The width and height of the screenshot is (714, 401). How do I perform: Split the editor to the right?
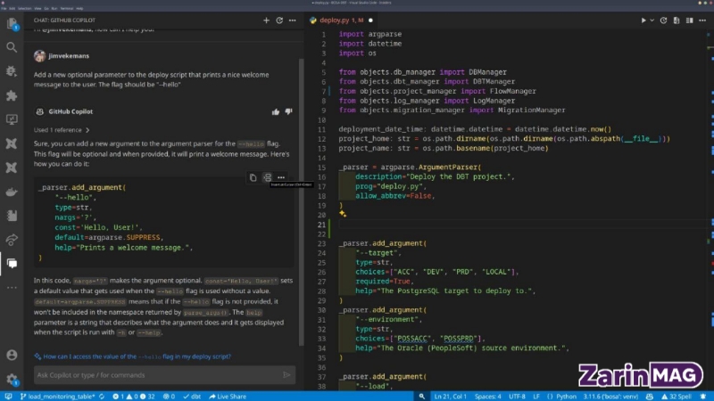690,20
